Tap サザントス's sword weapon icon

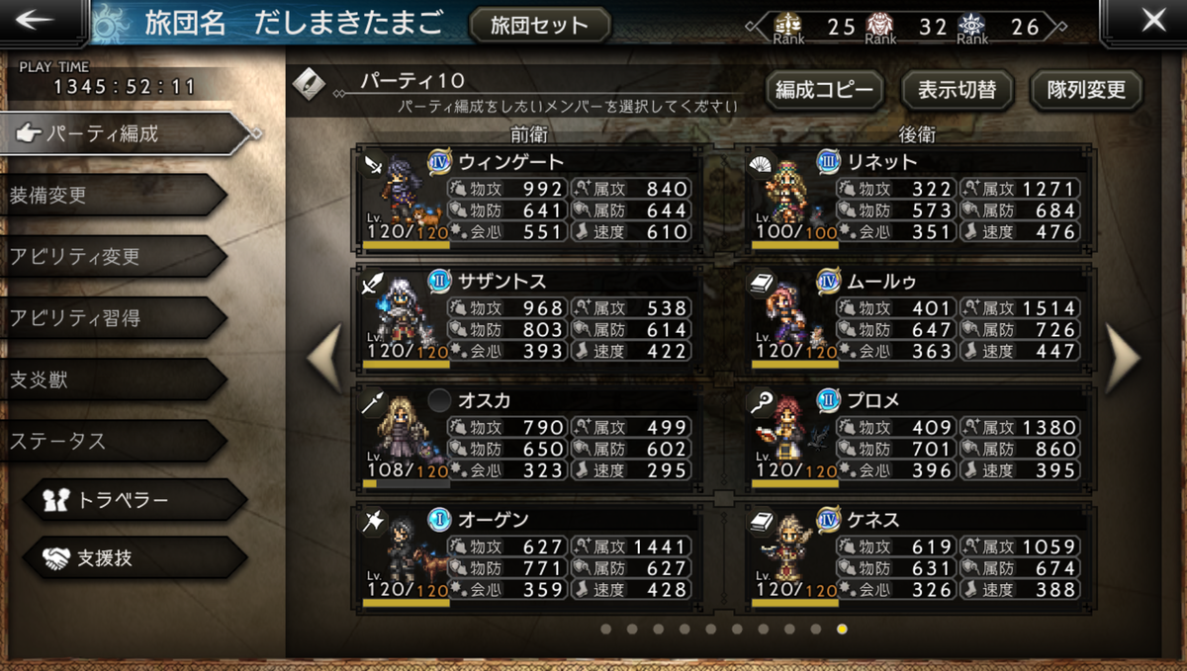[374, 284]
